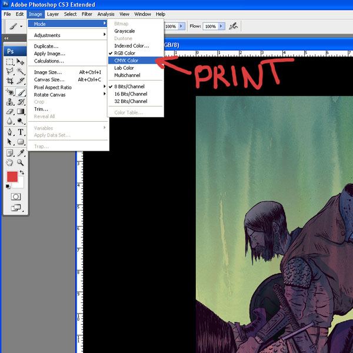This screenshot has width=353, height=353.
Task: Open the Analysis menu
Action: pyautogui.click(x=106, y=14)
